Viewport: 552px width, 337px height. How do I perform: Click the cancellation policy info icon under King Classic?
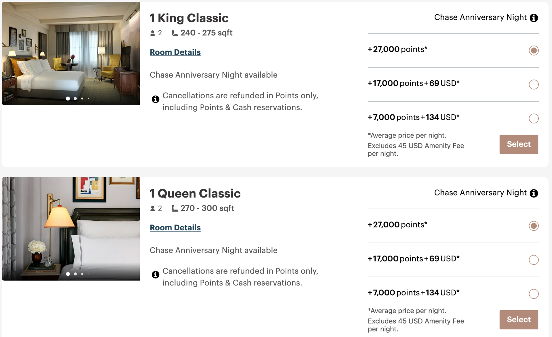pos(155,99)
